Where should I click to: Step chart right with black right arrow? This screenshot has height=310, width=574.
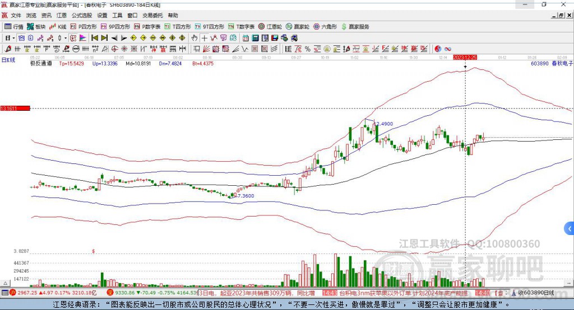click(x=124, y=38)
